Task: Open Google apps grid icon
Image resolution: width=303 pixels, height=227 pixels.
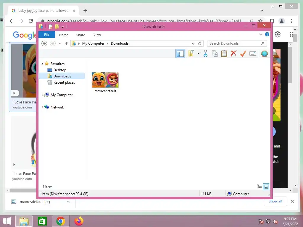Action: pyautogui.click(x=291, y=34)
